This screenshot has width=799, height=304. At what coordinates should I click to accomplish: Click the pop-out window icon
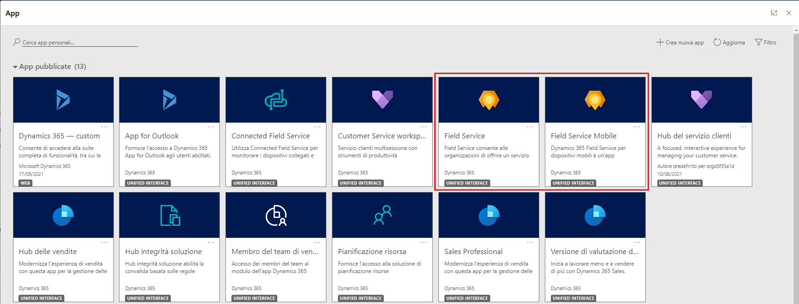(774, 13)
